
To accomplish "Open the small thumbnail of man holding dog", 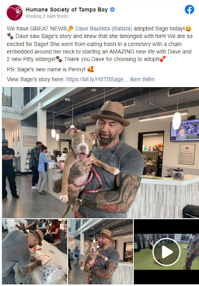I will (100, 252).
